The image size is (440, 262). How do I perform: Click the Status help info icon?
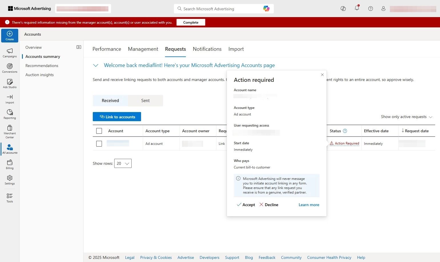[x=345, y=131]
